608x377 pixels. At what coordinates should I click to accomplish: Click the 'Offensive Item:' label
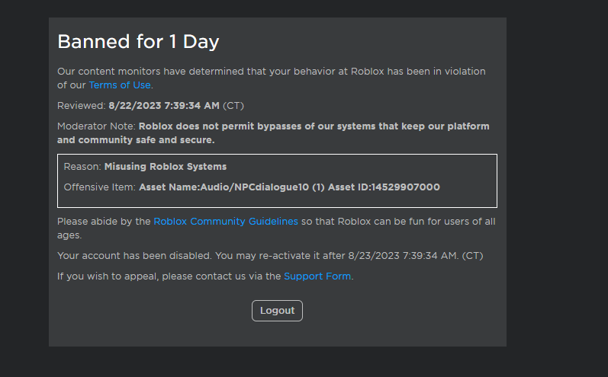(x=100, y=187)
